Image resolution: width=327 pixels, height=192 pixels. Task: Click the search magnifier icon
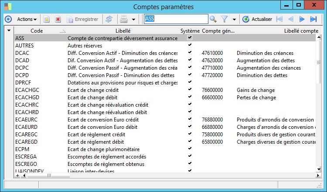click(213, 19)
